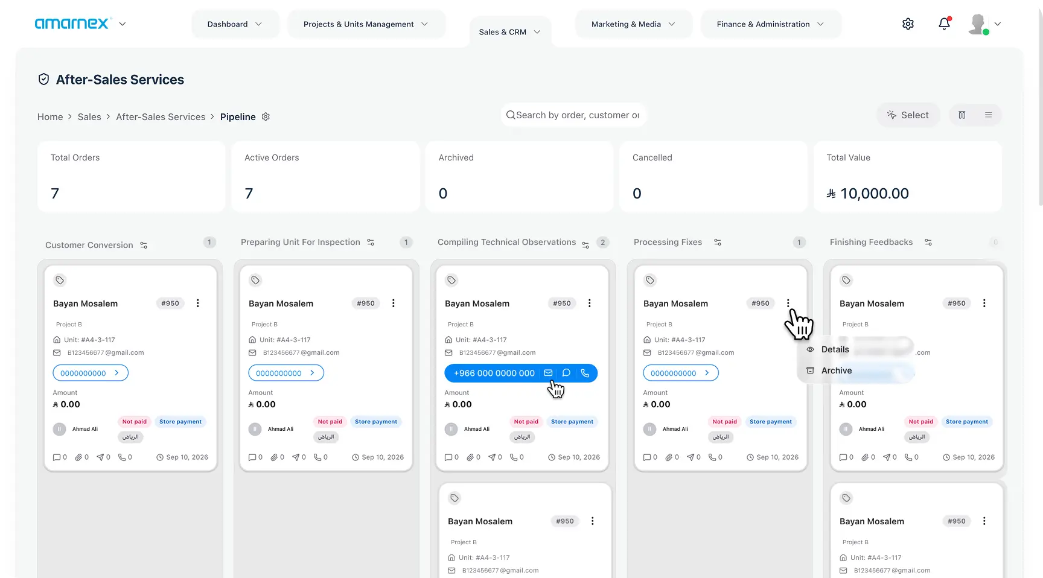Expand the Sales & CRM dropdown
Screen dimensions: 1043x578
(x=510, y=32)
